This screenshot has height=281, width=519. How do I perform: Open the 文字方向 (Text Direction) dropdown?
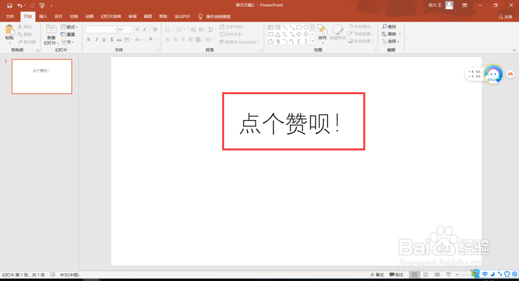pyautogui.click(x=231, y=27)
